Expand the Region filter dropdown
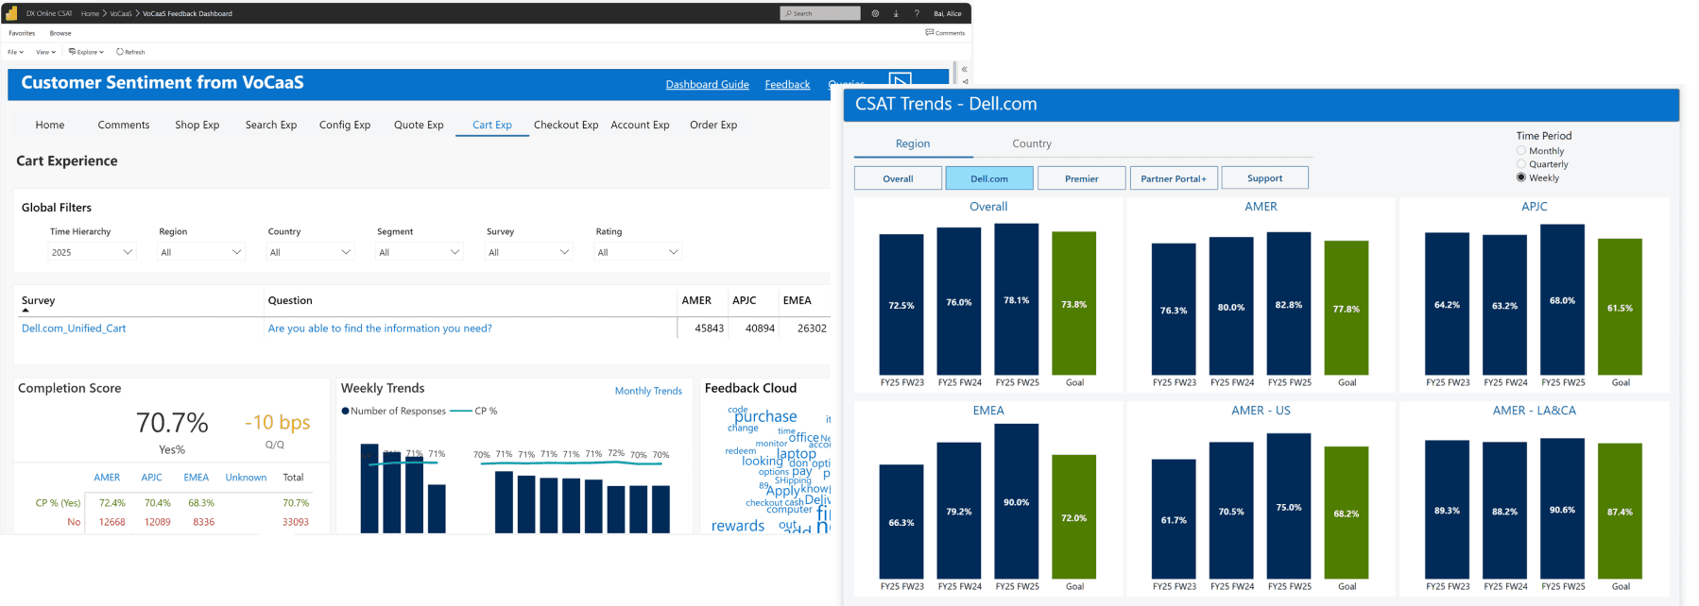This screenshot has height=606, width=1699. (201, 252)
